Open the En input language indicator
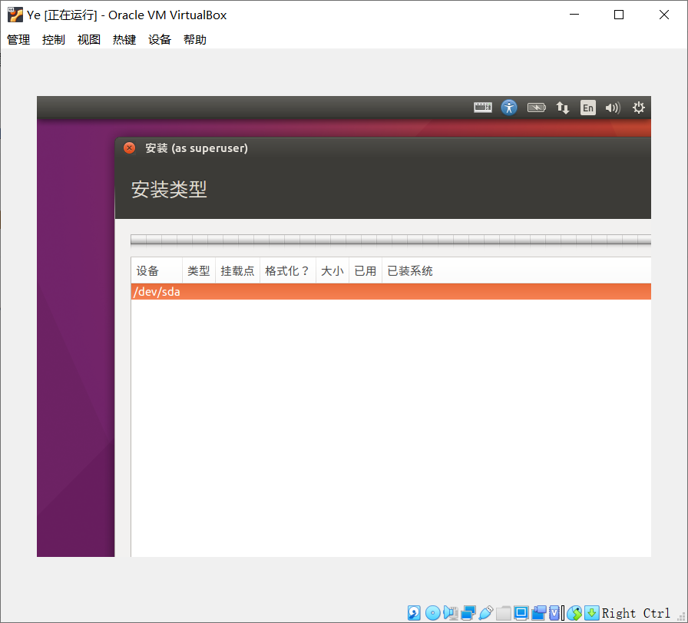Image resolution: width=688 pixels, height=623 pixels. tap(588, 108)
